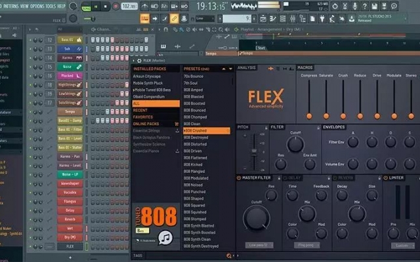Click the download icon next to Essential Strings

pyautogui.click(x=177, y=131)
